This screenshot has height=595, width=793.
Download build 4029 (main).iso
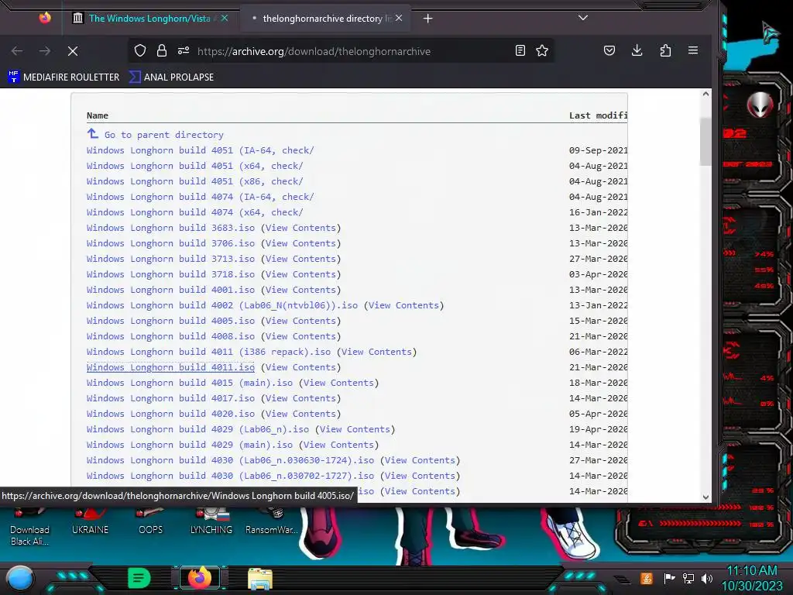(190, 445)
